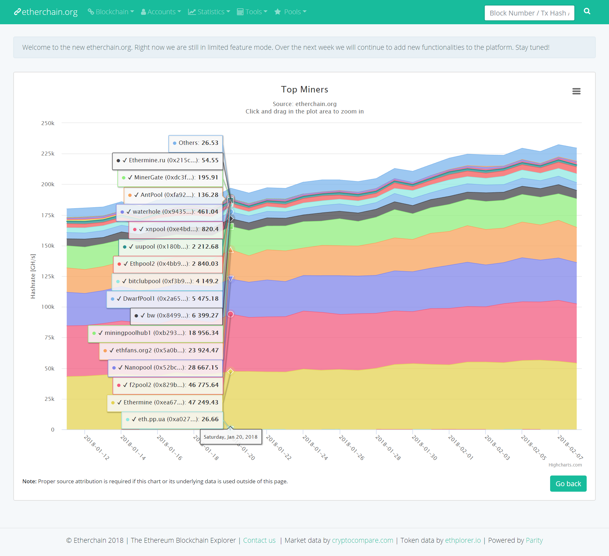Click the 'eth.pp.ua (0xa027...)' tooltip label
This screenshot has height=556, width=609.
(172, 420)
